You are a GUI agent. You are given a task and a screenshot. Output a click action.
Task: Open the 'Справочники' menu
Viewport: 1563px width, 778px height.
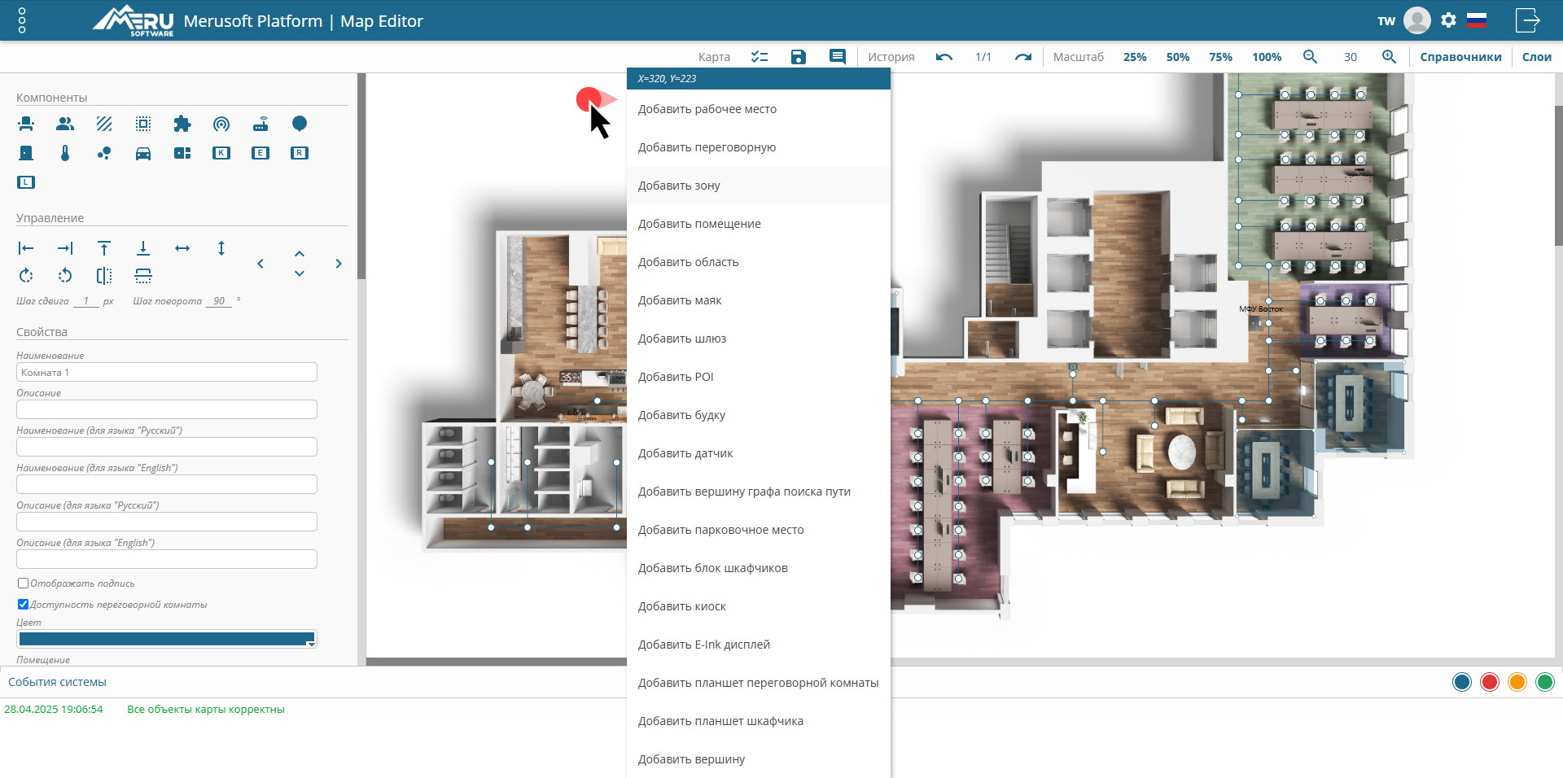[x=1460, y=57]
